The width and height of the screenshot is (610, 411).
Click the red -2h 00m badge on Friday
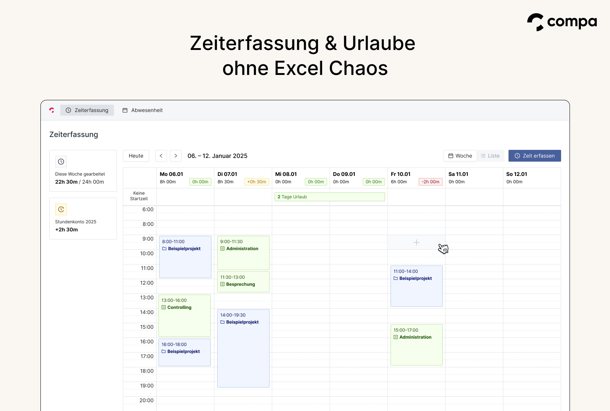431,182
